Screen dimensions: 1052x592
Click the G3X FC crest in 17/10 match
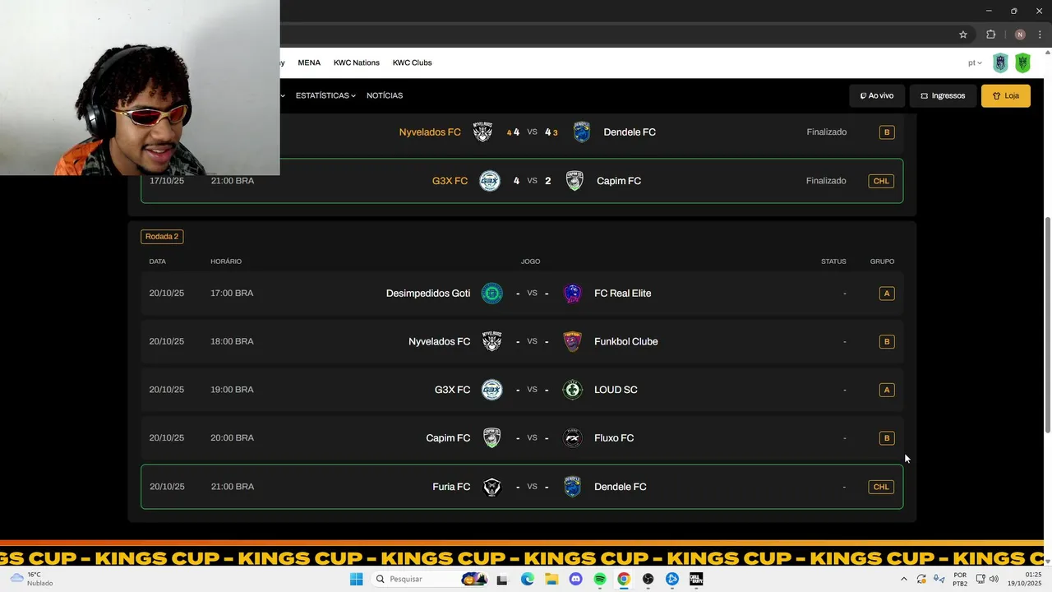pyautogui.click(x=490, y=181)
